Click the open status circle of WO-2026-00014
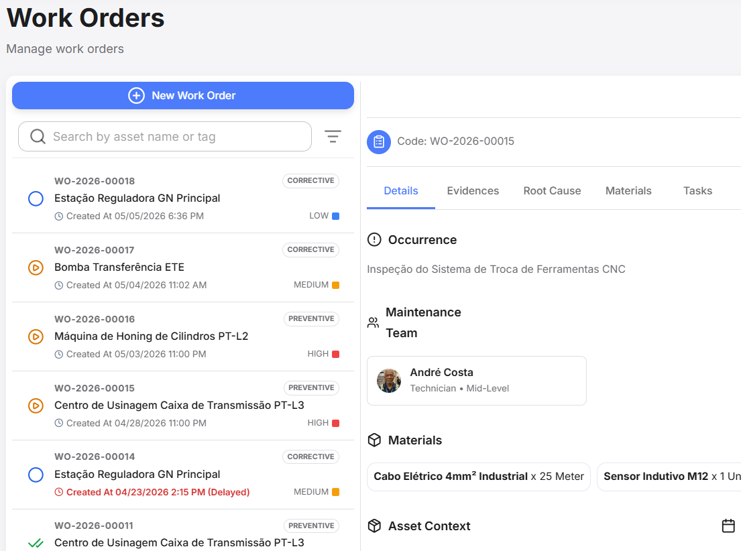Image resolution: width=741 pixels, height=551 pixels. coord(36,475)
